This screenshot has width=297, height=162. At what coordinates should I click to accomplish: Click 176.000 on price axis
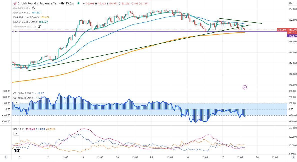point(293,52)
